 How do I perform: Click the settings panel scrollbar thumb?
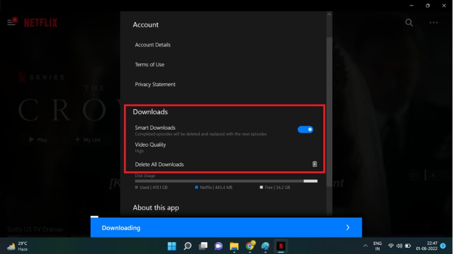click(329, 111)
